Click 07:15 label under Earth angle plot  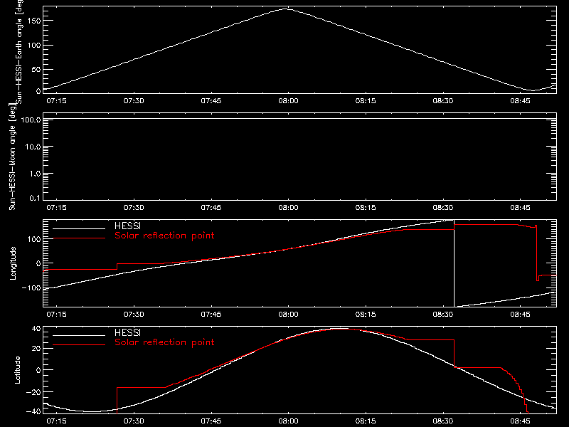click(56, 100)
